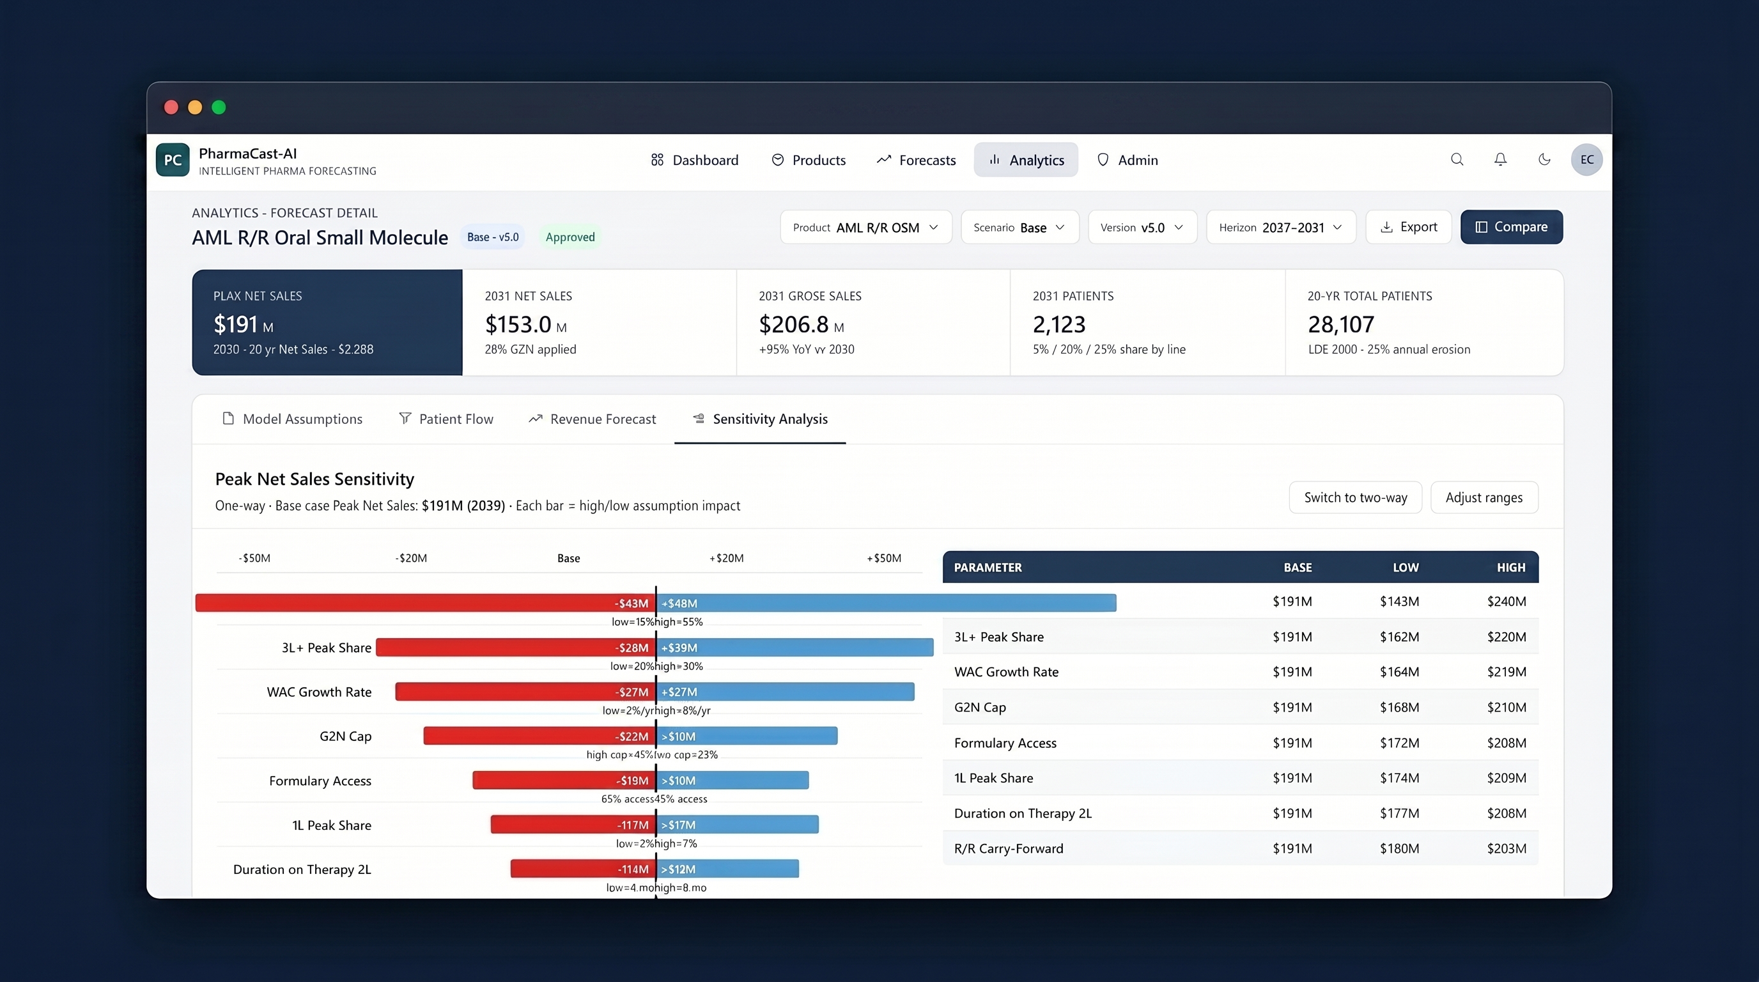Click the Model Assumptions document icon
The height and width of the screenshot is (982, 1759).
pyautogui.click(x=228, y=419)
